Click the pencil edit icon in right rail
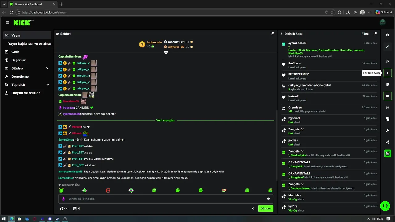395x222 pixels. 388,47
